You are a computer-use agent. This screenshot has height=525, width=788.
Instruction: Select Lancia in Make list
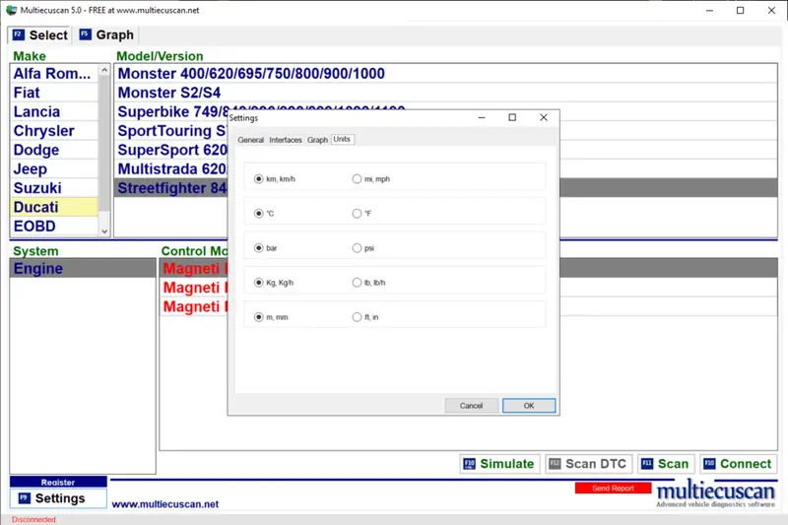[54, 111]
